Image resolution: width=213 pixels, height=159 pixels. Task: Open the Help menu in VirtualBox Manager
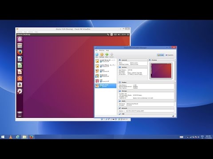[x=107, y=50]
